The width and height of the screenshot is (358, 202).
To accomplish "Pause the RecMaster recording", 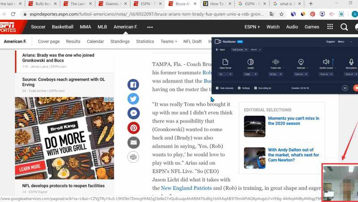I will pyautogui.click(x=345, y=88).
